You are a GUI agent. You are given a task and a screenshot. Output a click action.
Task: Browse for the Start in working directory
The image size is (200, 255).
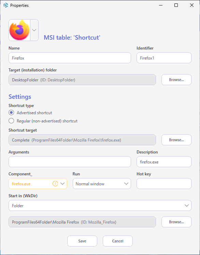pos(176,222)
